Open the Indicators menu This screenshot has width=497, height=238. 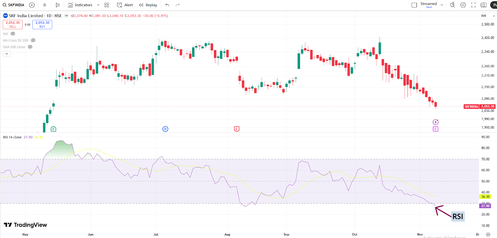click(80, 5)
